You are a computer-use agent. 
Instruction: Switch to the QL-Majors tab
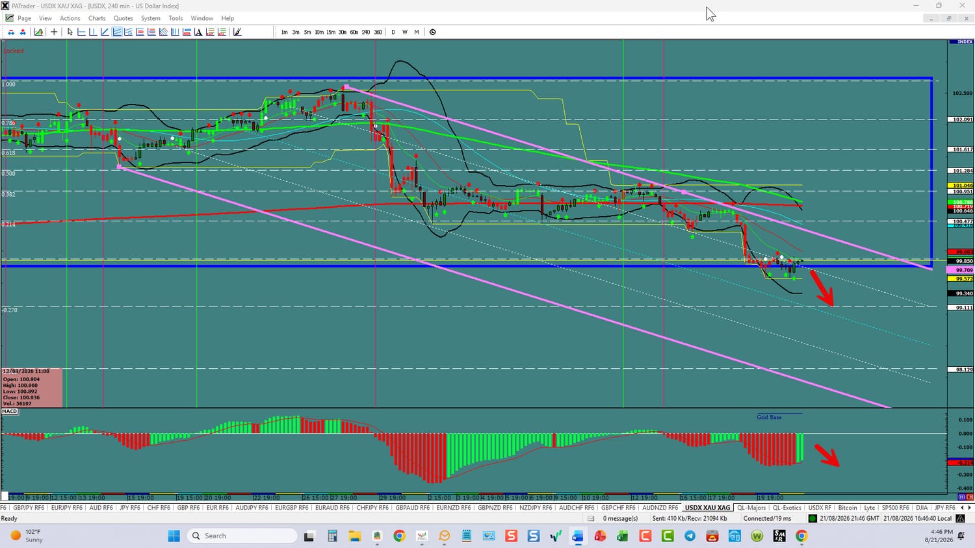click(x=751, y=508)
